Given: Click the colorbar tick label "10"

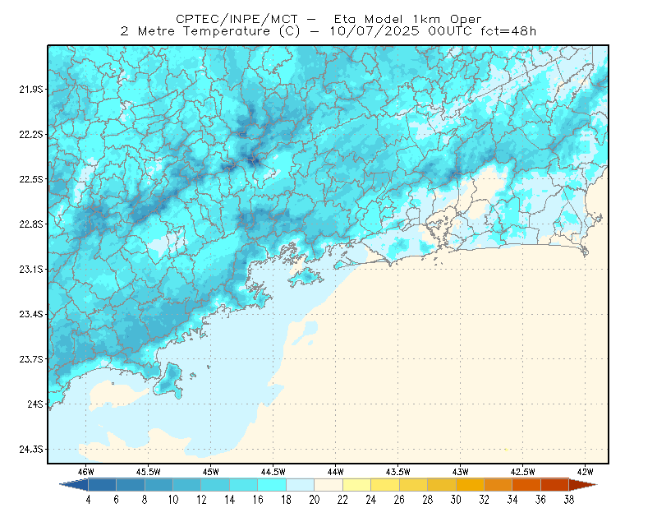Looking at the screenshot, I should [x=173, y=500].
